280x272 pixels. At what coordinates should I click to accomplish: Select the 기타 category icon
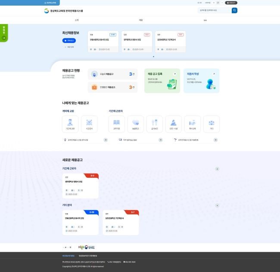211,124
